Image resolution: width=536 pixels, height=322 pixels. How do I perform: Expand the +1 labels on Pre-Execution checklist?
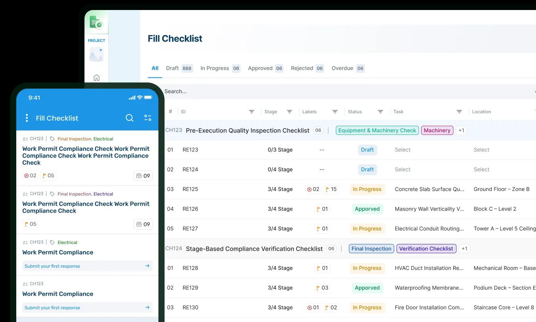[461, 130]
